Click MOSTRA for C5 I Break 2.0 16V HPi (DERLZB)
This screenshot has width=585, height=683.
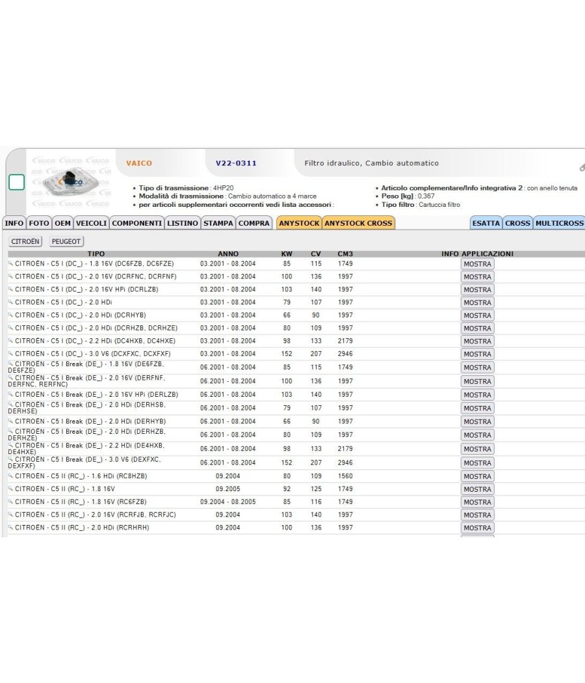coord(478,395)
